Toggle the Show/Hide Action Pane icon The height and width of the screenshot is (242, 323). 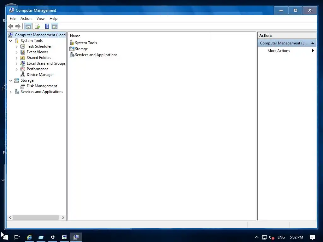click(x=55, y=26)
